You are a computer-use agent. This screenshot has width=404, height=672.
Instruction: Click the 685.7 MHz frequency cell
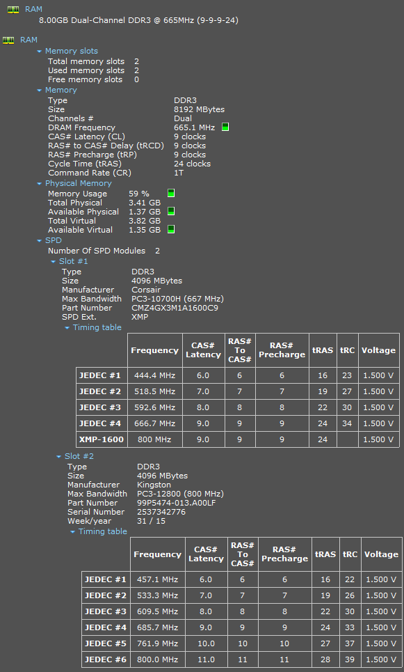pyautogui.click(x=157, y=627)
